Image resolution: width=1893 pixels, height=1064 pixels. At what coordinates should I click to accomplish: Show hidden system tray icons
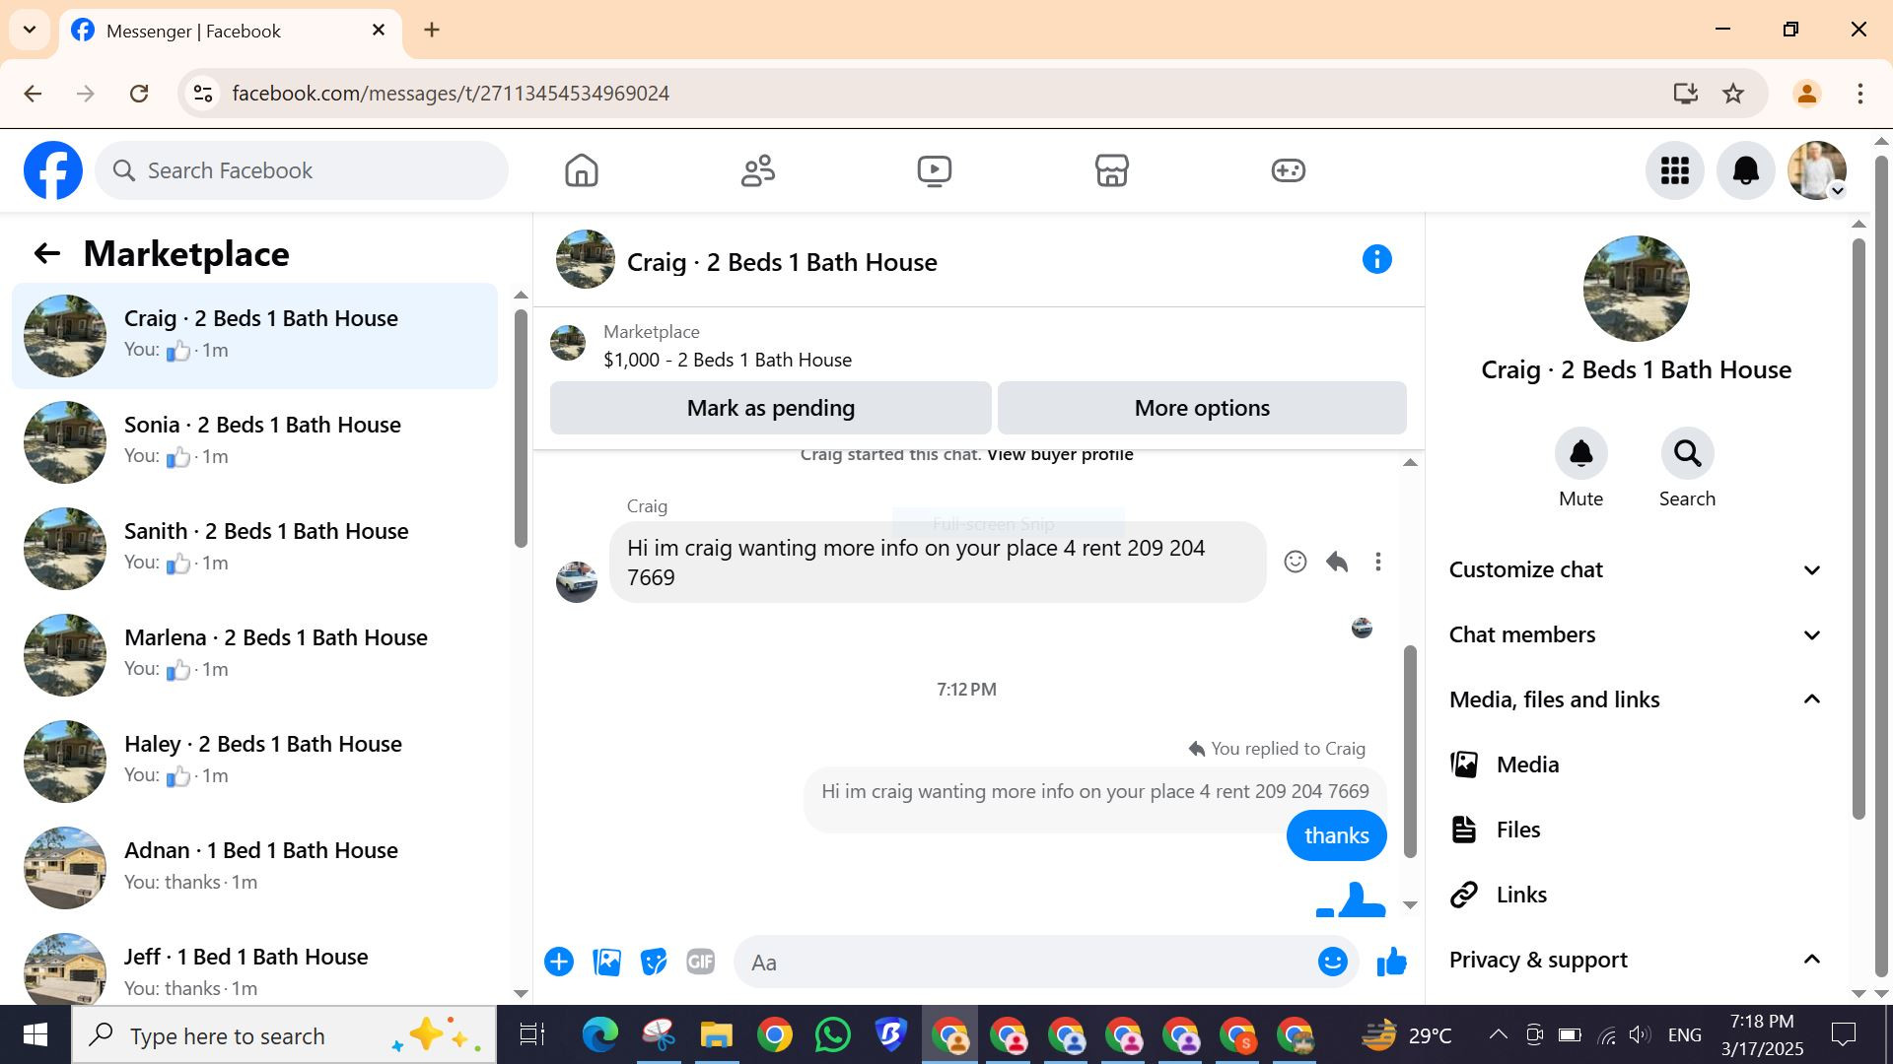point(1498,1034)
